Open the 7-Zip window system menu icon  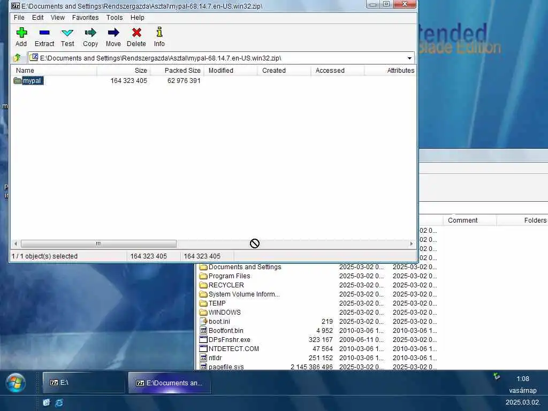point(16,6)
